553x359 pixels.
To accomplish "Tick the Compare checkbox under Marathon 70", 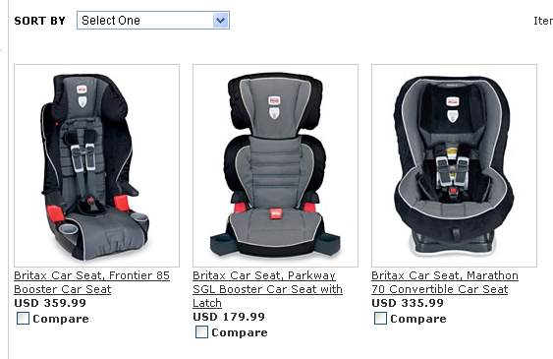I will [380, 318].
